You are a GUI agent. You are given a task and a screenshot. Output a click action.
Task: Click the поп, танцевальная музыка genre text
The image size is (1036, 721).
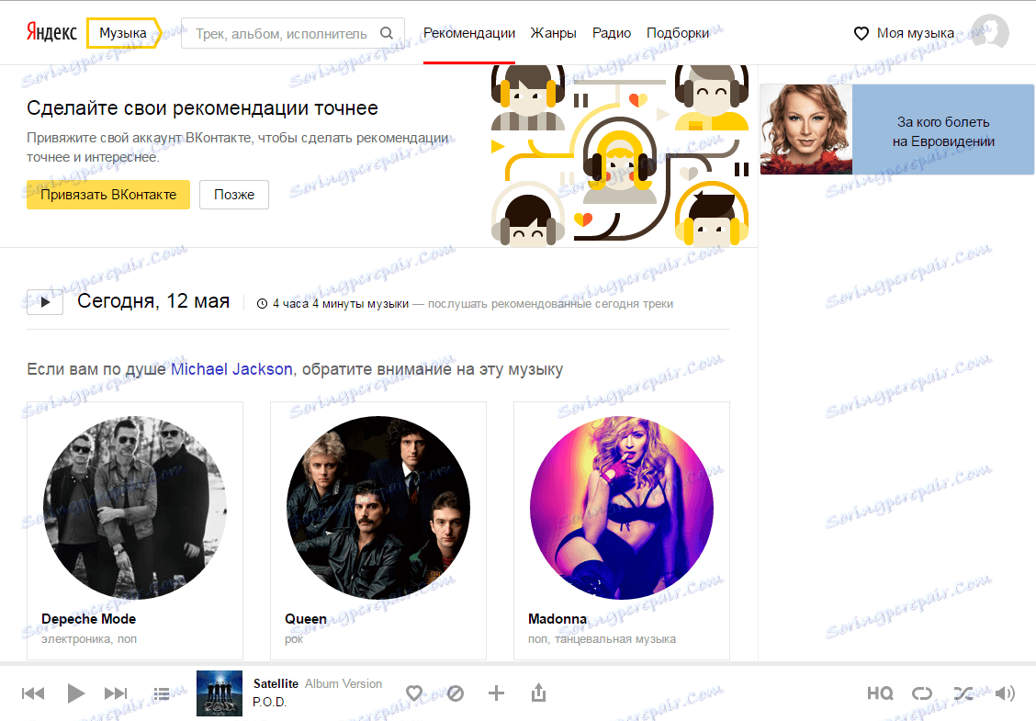click(x=602, y=639)
